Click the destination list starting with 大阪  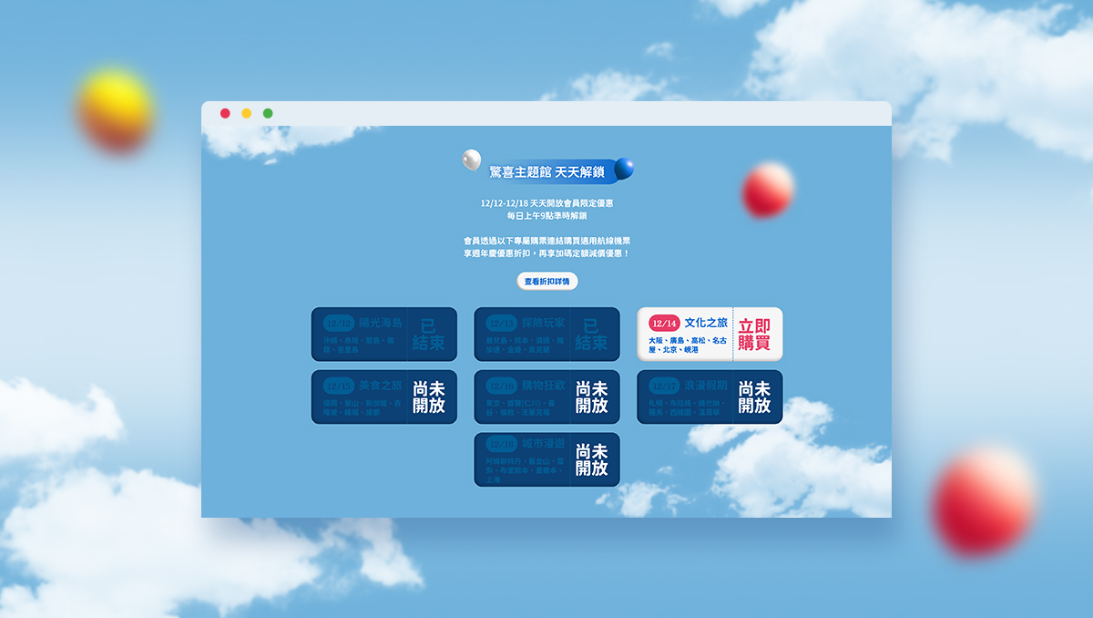coord(688,345)
